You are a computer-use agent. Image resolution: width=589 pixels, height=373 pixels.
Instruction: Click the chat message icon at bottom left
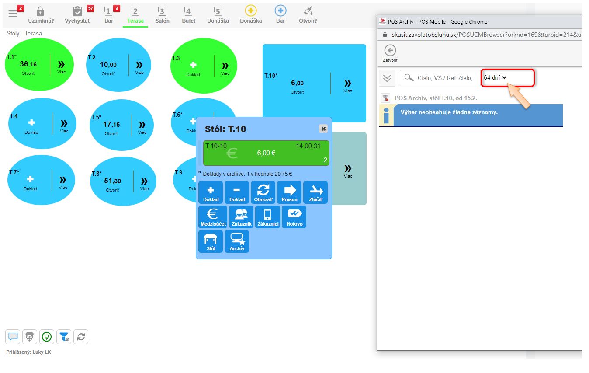click(x=13, y=337)
